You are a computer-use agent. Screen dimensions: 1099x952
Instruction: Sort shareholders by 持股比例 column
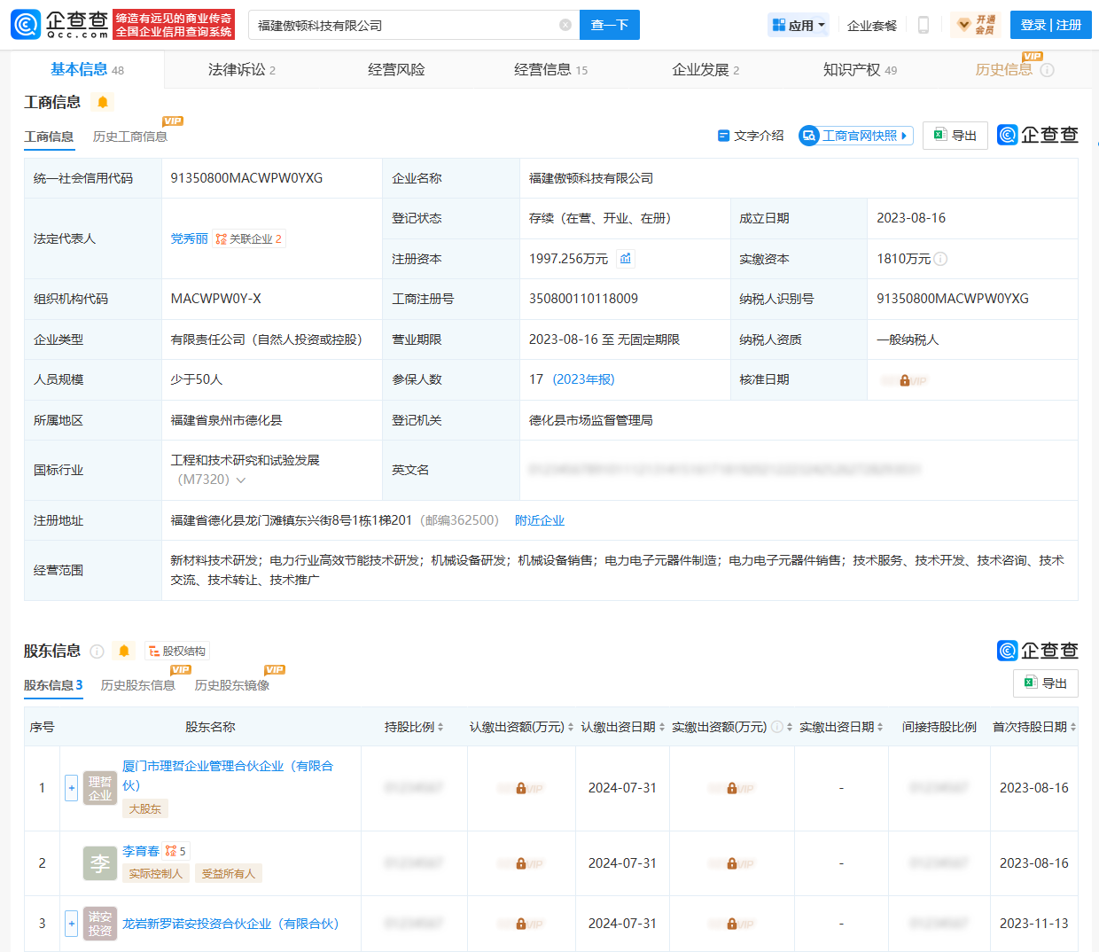pyautogui.click(x=414, y=727)
